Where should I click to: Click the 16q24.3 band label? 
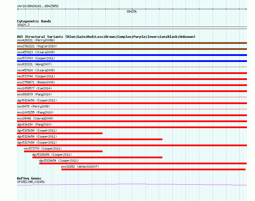(x=23, y=25)
